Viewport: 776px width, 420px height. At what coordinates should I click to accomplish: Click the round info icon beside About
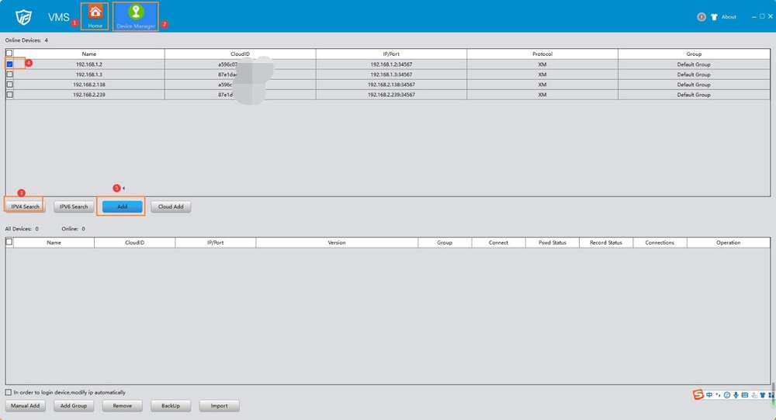point(702,17)
